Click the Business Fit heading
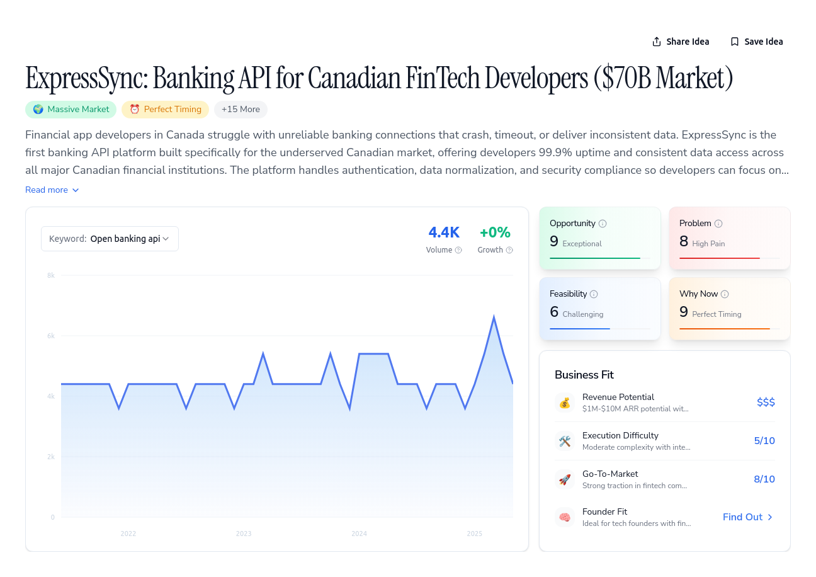Screen dimensions: 816x577 point(584,375)
